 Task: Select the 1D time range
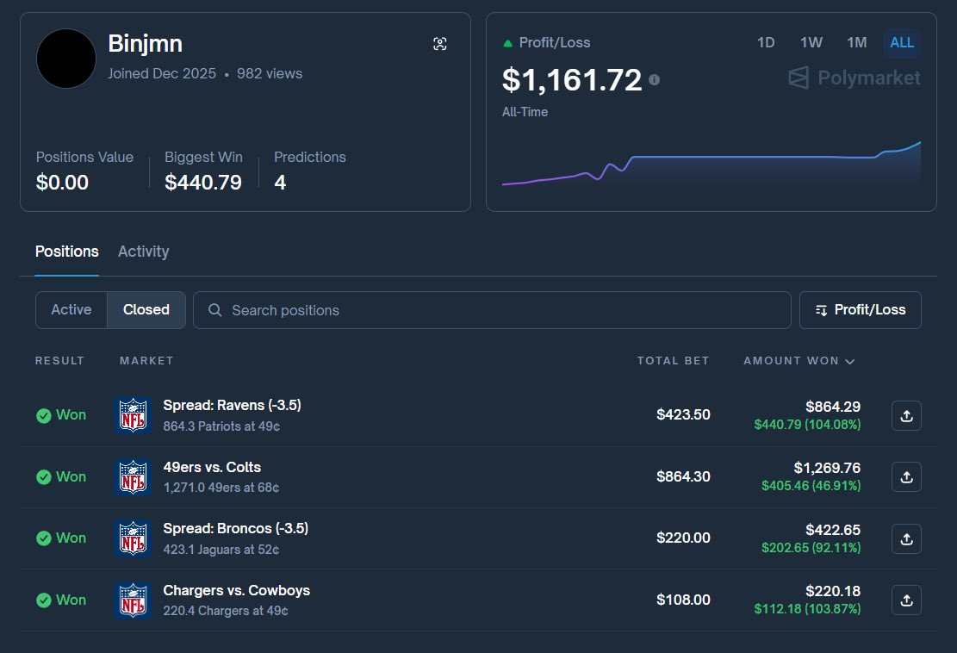pos(766,43)
